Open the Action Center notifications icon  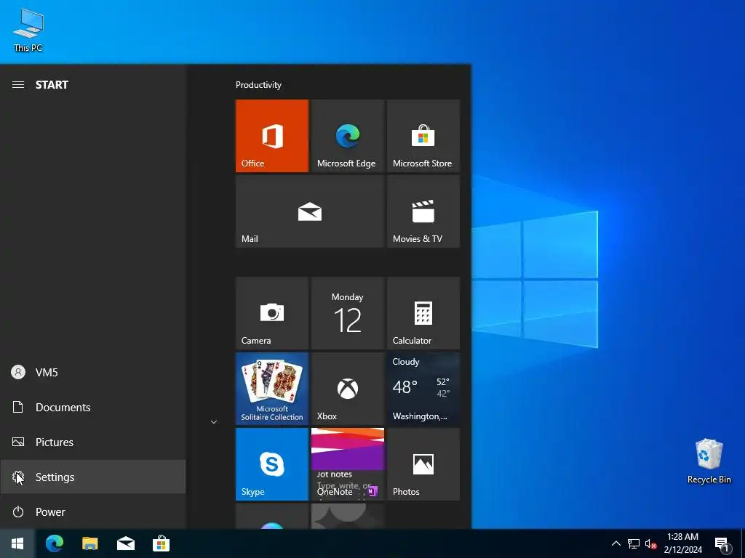click(x=722, y=544)
